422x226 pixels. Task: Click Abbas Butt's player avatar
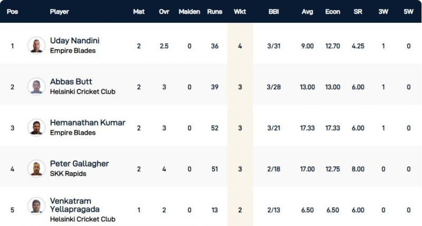tap(36, 87)
